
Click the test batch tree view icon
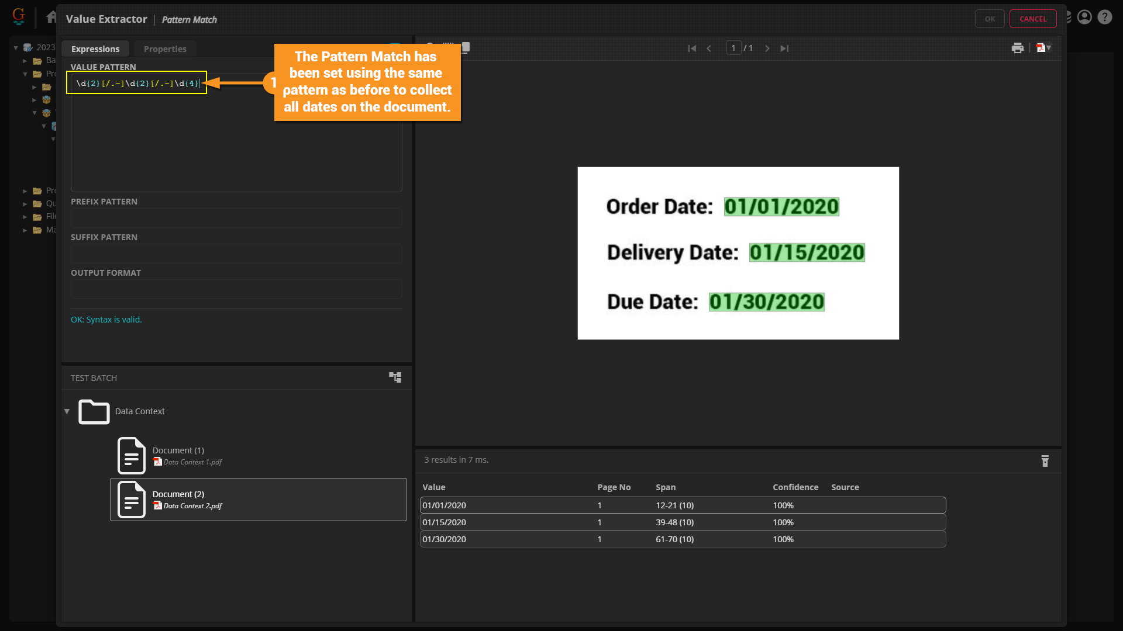395,377
